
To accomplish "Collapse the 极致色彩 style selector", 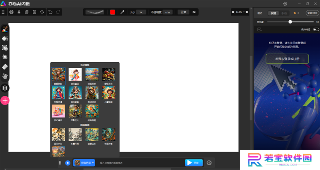I will [84, 163].
